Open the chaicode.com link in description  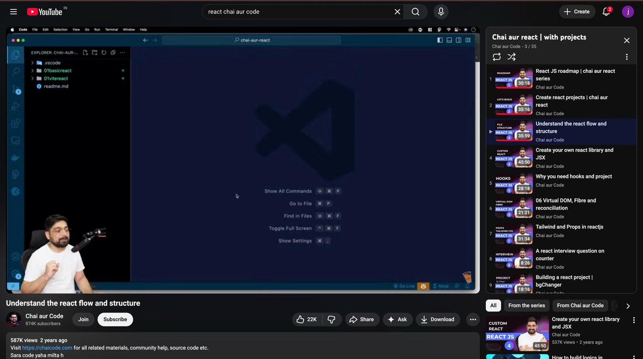[x=47, y=348]
